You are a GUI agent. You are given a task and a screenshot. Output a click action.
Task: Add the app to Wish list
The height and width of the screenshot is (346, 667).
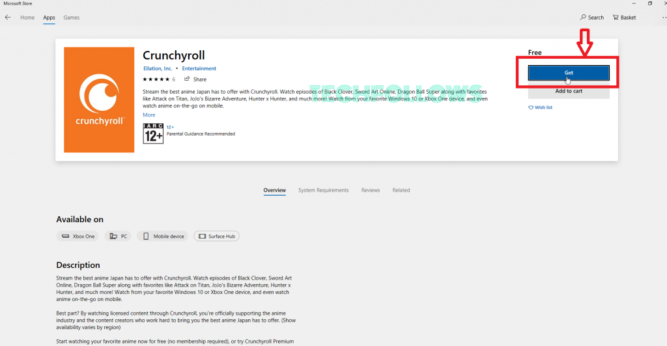pos(540,108)
